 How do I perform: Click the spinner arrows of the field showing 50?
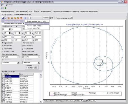click(19, 33)
